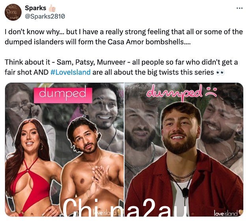Click the pink dumped banner label
Image resolution: width=250 pixels, height=222 pixels.
pyautogui.click(x=63, y=95)
